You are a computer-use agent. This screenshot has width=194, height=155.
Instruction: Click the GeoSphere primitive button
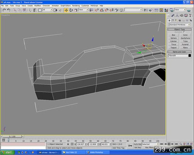(x=185, y=38)
